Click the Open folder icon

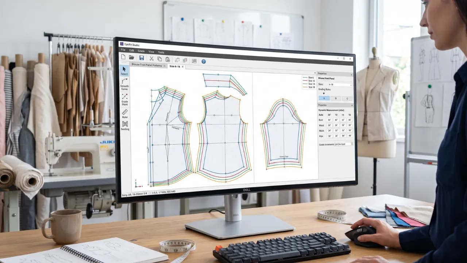click(131, 57)
